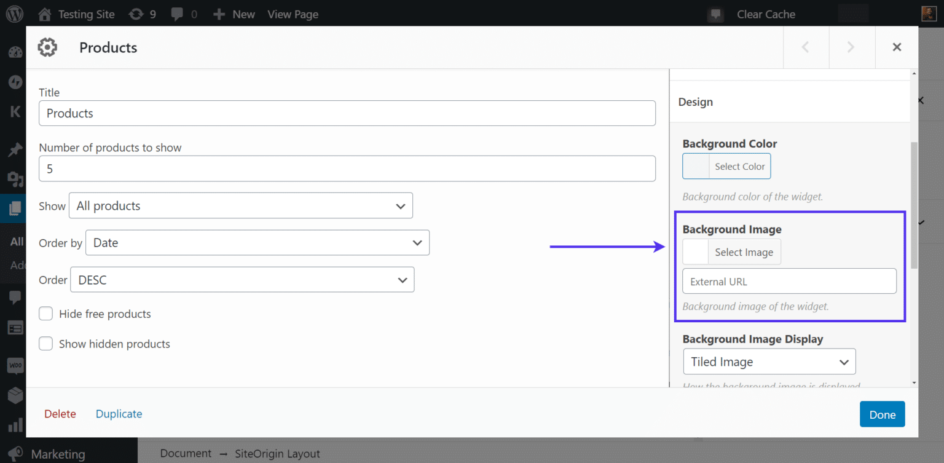Viewport: 944px width, 463px height.
Task: Enable the Hide free products checkbox
Action: 45,314
